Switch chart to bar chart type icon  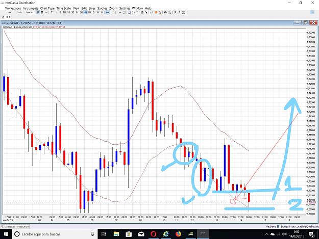point(38,12)
